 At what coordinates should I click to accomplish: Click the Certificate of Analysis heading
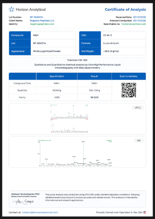[x=125, y=10]
